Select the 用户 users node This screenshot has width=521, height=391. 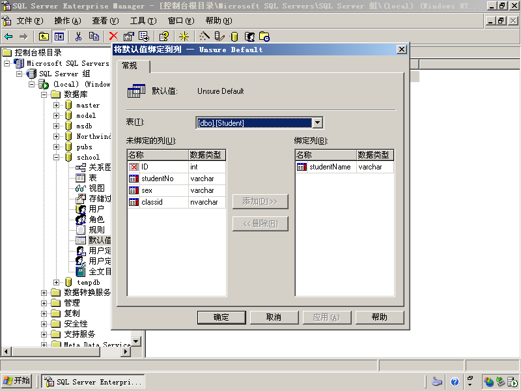point(96,209)
